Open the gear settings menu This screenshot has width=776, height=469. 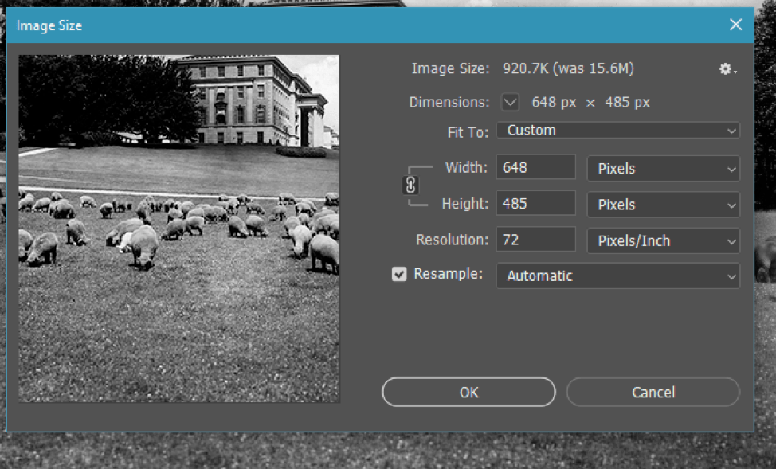click(728, 69)
